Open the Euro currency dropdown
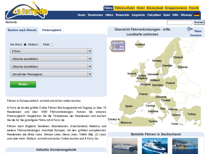 pos(51,51)
